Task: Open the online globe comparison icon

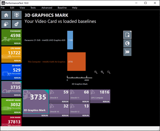Action: [x=127, y=43]
